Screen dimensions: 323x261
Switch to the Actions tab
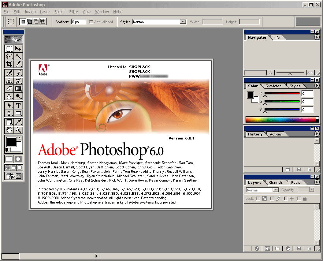[276, 134]
